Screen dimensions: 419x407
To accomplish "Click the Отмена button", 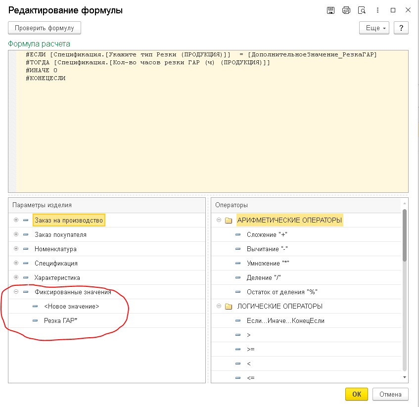I will tap(390, 394).
